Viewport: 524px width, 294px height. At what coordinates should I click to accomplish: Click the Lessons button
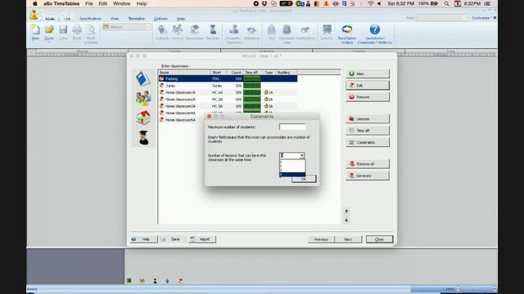(x=368, y=118)
